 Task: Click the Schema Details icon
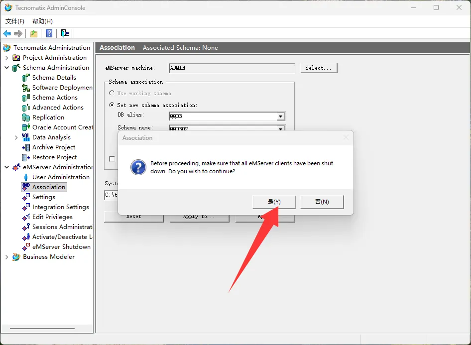[x=26, y=78]
